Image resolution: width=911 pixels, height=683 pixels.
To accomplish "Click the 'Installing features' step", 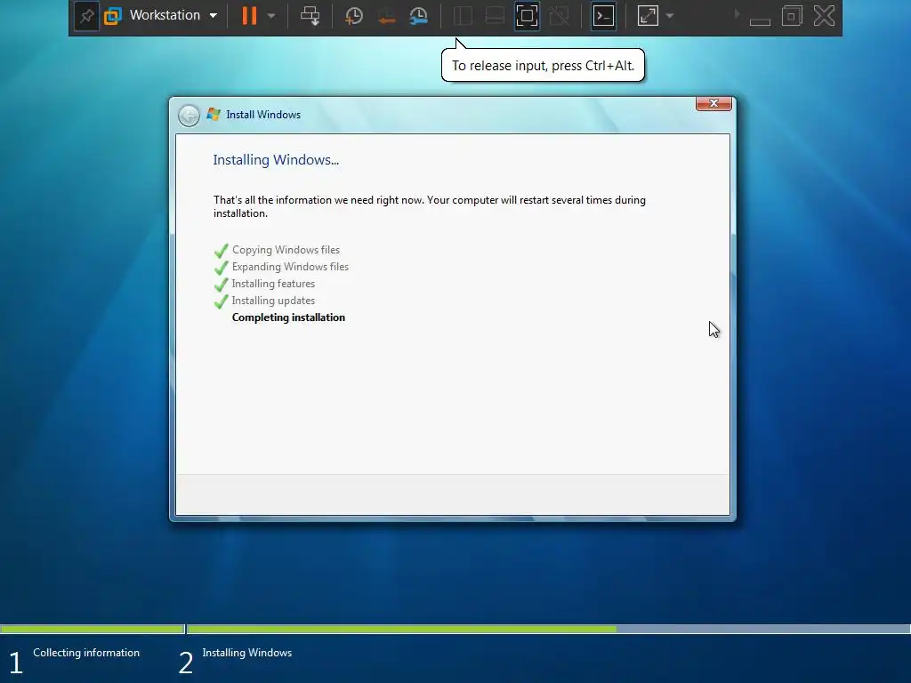I will coord(273,284).
